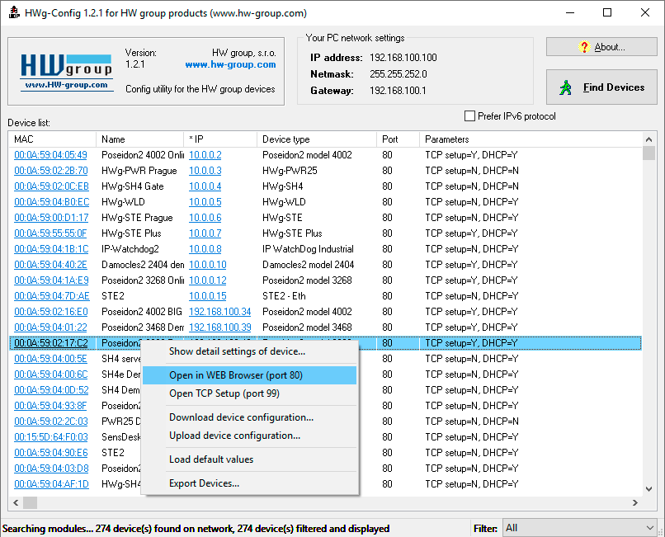Choose Show detail settings of device
This screenshot has height=537, width=665.
point(237,351)
